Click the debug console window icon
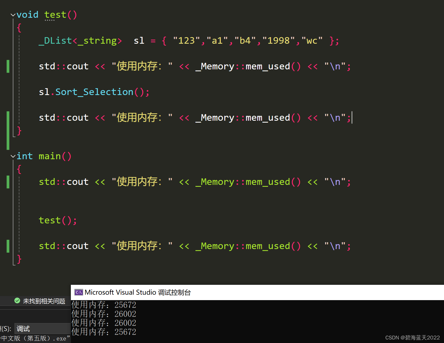The width and height of the screenshot is (444, 343). 78,292
